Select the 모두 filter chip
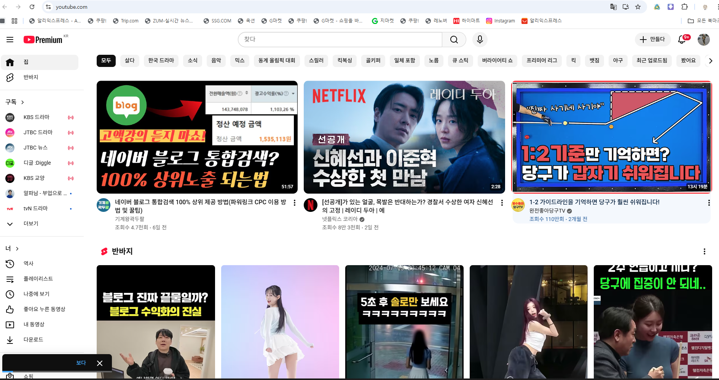 coord(106,60)
